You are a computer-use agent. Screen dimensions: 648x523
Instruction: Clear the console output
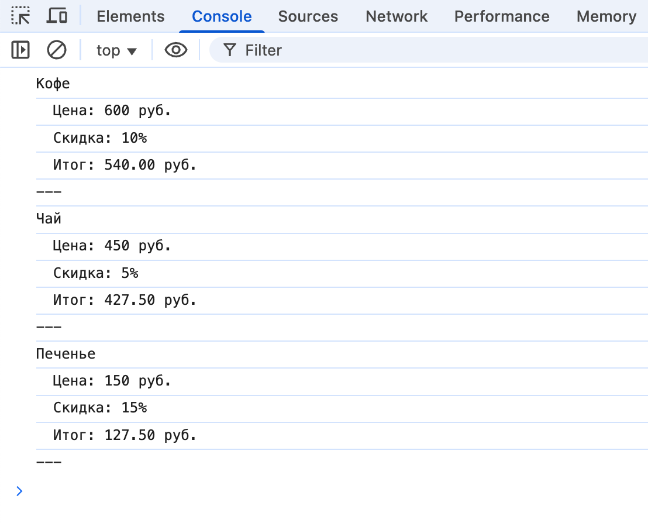point(57,50)
